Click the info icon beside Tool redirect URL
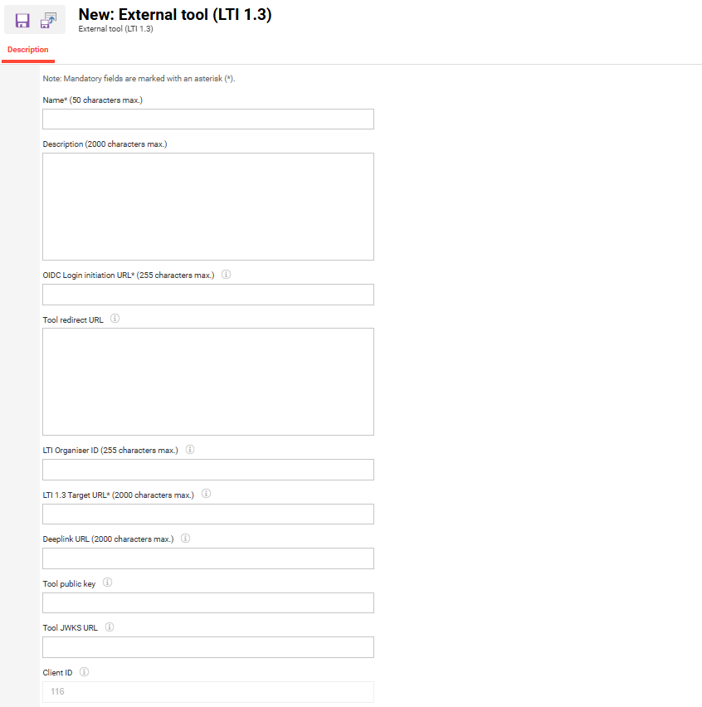 [x=115, y=318]
